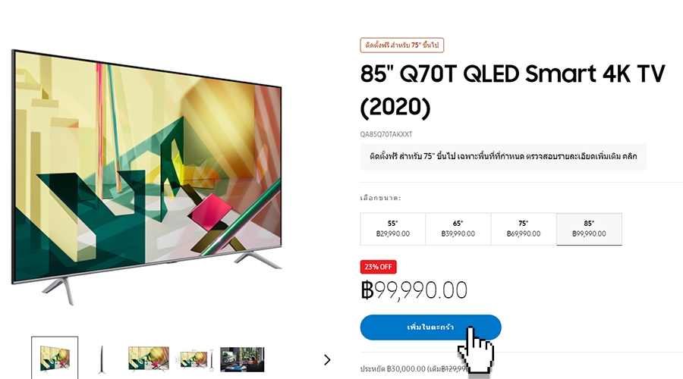Advance the thumbnail carousel with the right chevron
This screenshot has width=683, height=379.
tap(328, 360)
